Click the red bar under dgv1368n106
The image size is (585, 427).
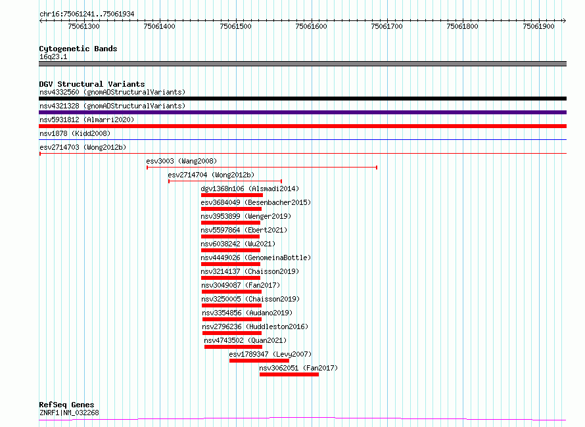point(231,195)
